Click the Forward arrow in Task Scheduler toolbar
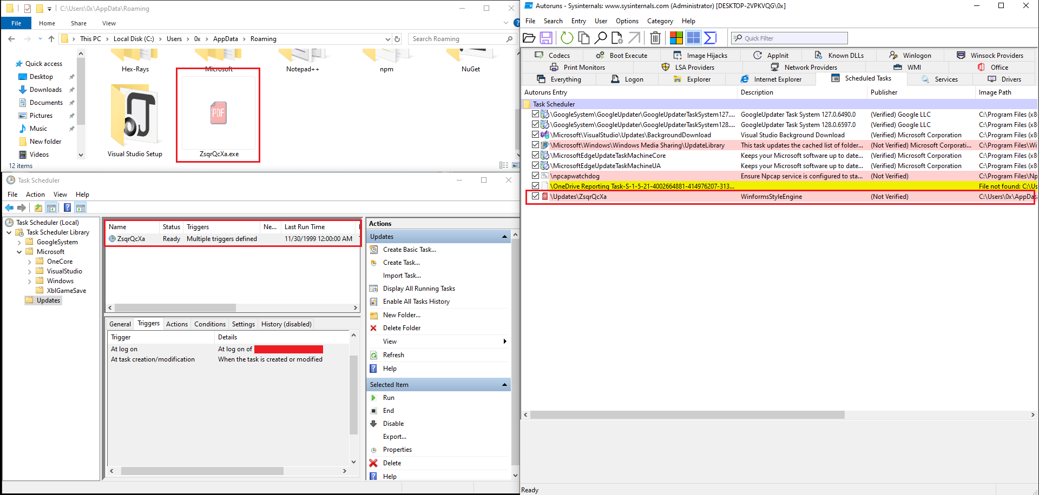 pyautogui.click(x=22, y=208)
